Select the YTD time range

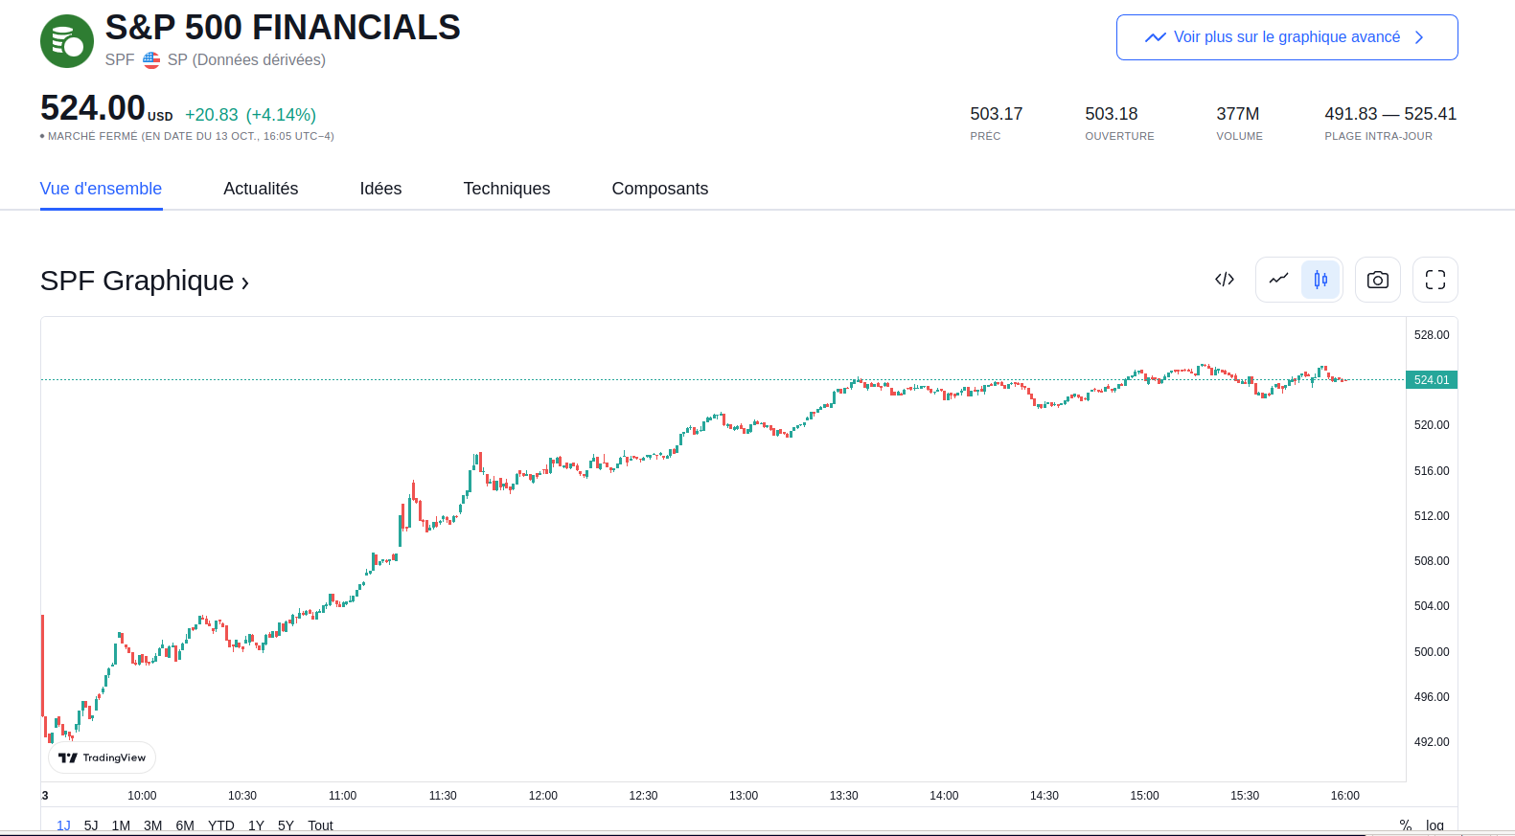tap(220, 825)
